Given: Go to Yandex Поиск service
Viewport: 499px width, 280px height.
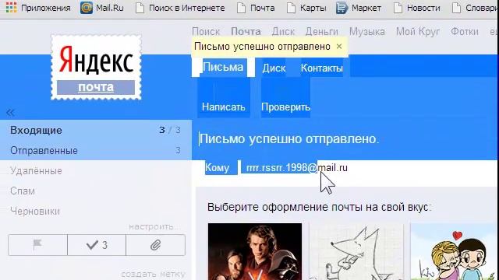Looking at the screenshot, I should tap(206, 31).
